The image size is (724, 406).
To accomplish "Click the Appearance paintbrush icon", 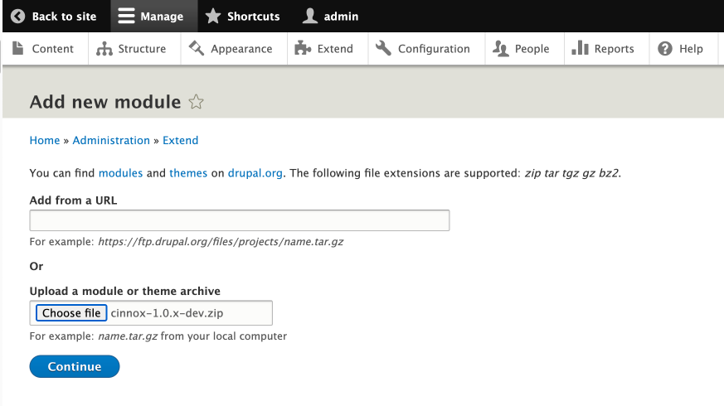I will pyautogui.click(x=197, y=49).
